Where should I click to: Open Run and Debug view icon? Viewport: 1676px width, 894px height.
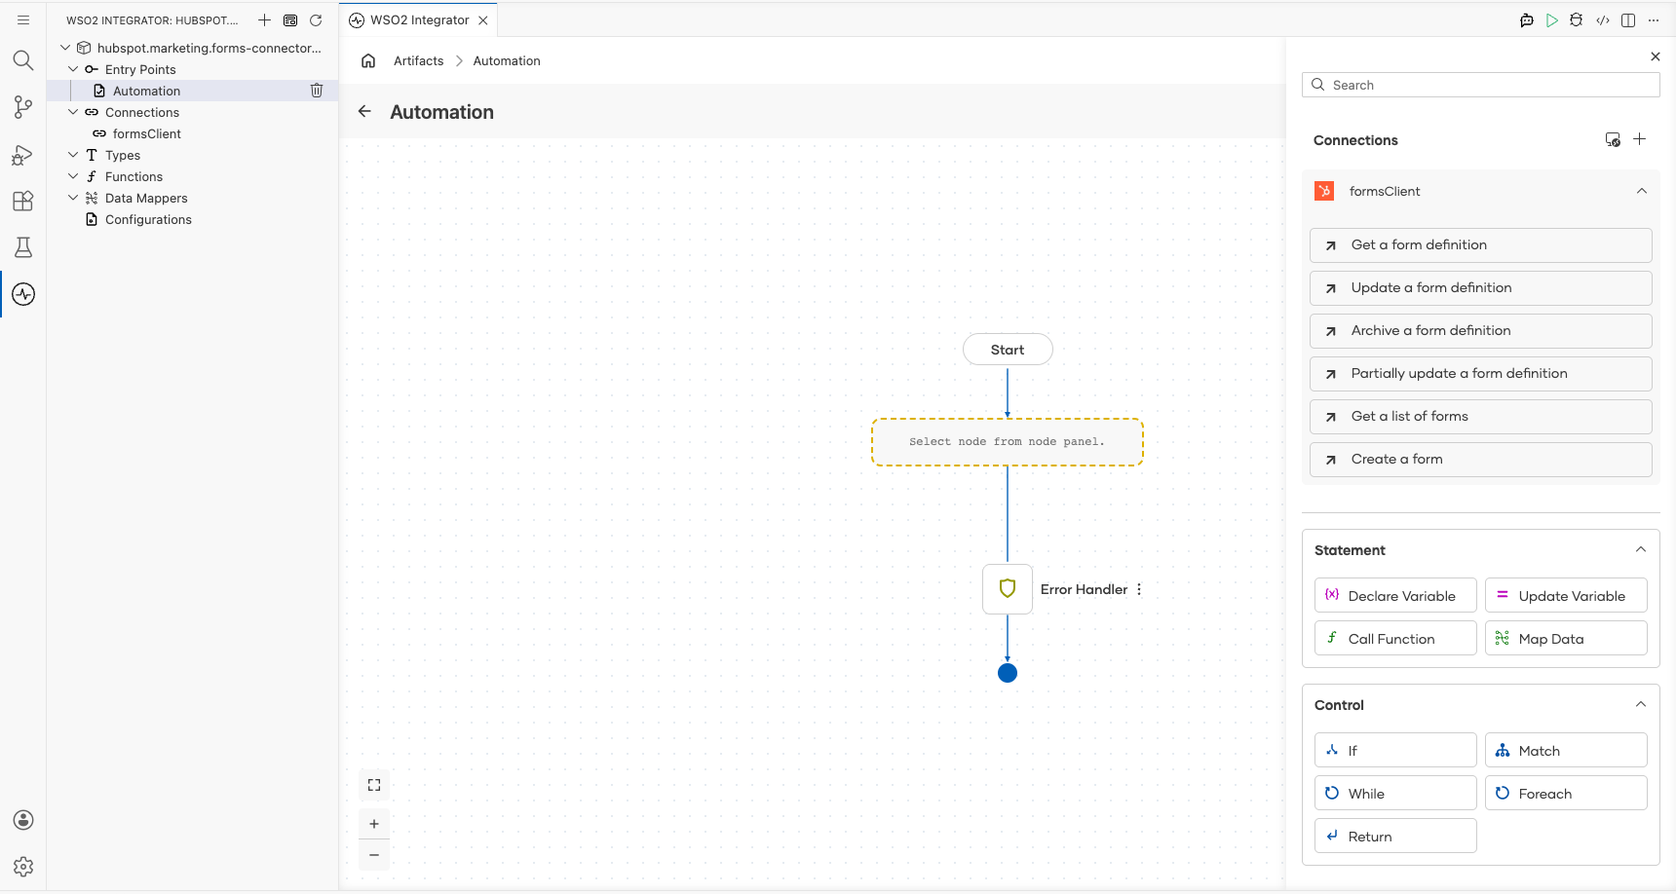click(x=23, y=154)
